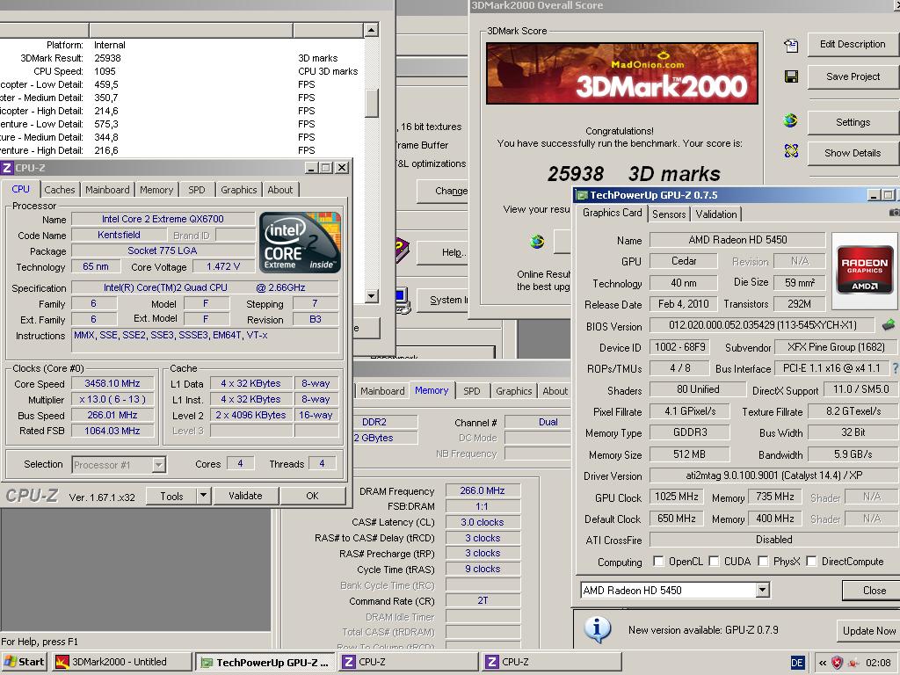
Task: Click the Core Speed 3458.10 MHz value
Action: (112, 383)
